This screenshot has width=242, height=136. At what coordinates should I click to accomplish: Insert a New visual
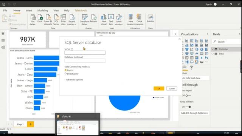click(x=104, y=20)
